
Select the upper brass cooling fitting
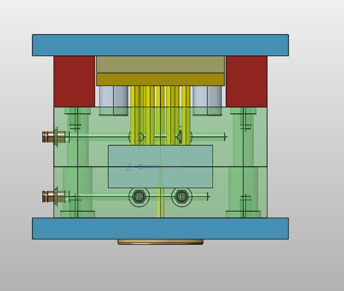point(53,136)
